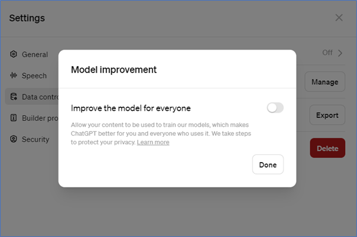The width and height of the screenshot is (357, 237).
Task: Click the Off status text
Action: [327, 53]
